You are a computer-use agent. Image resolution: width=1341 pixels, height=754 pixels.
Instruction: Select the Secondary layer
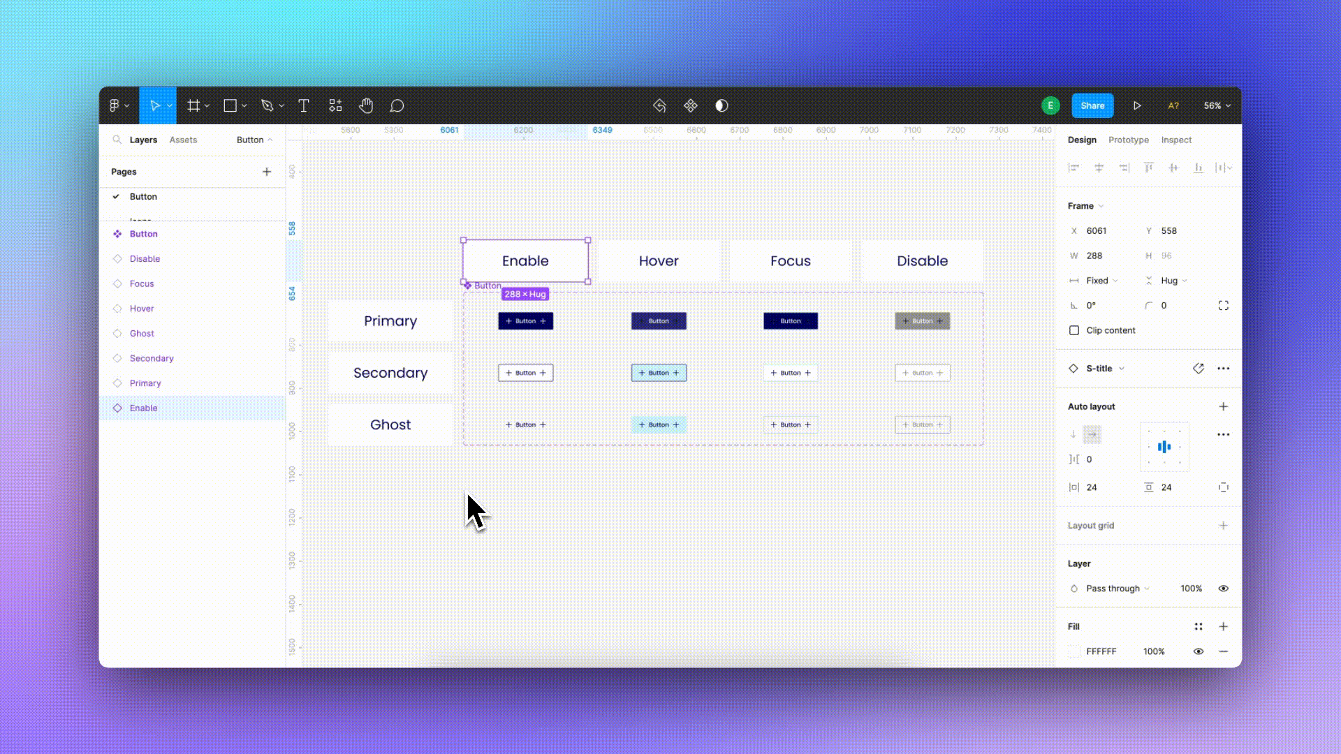[x=152, y=358]
